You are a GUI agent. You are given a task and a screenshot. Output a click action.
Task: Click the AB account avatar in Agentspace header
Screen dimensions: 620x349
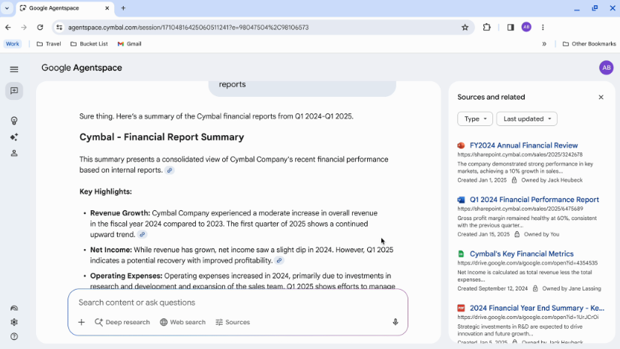[x=606, y=68]
